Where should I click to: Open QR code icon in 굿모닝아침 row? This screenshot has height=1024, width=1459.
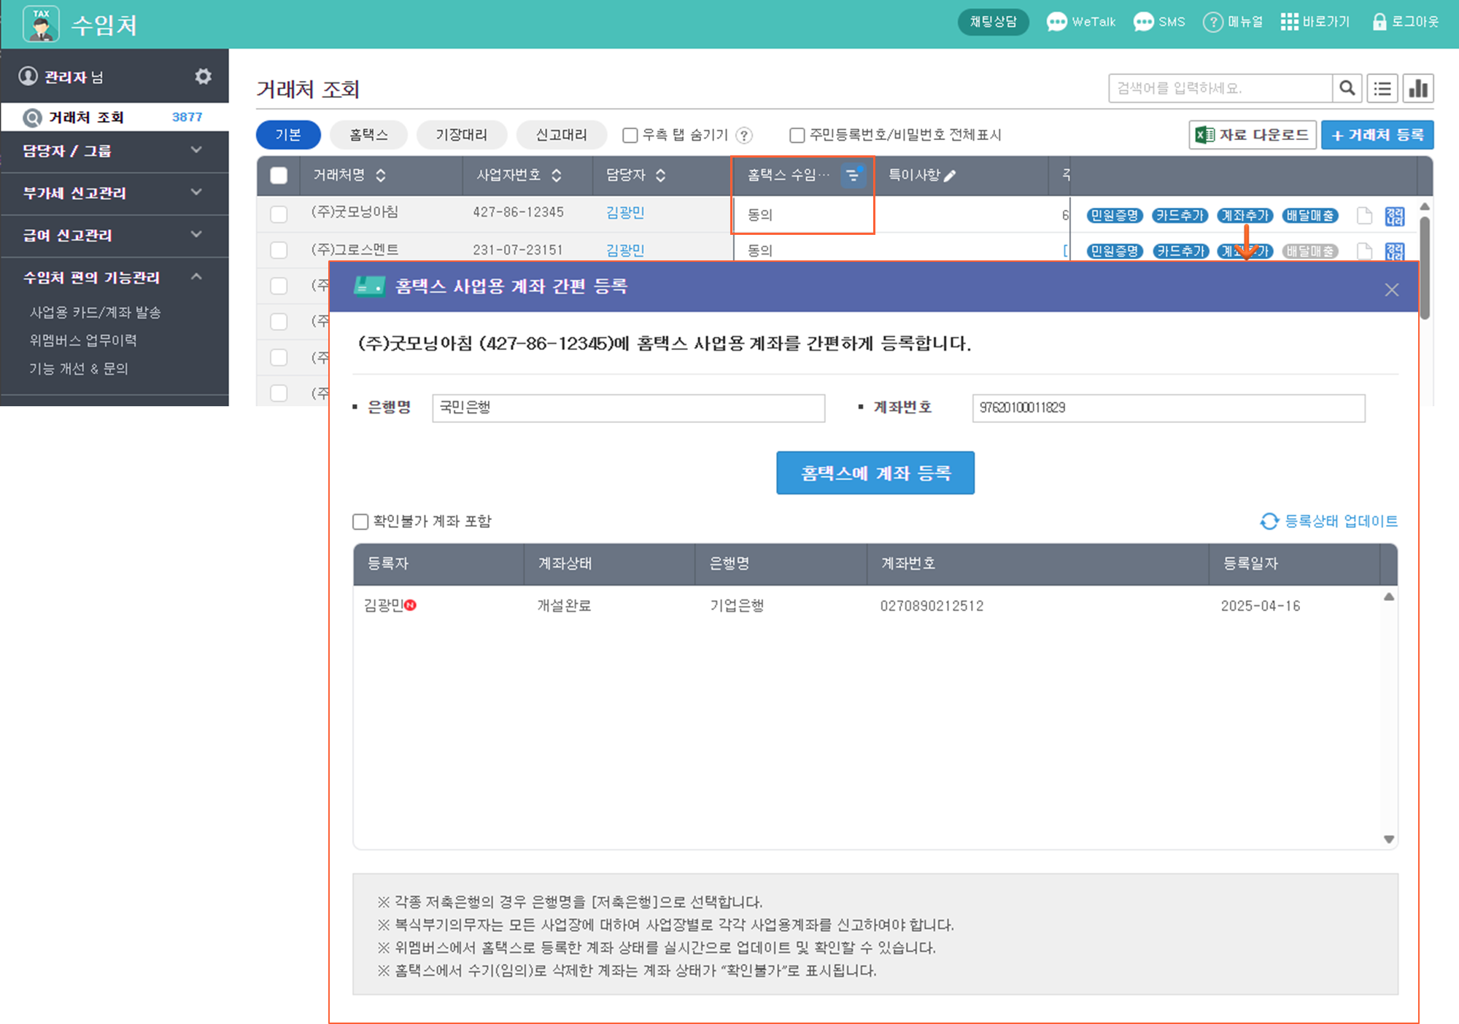point(1394,216)
